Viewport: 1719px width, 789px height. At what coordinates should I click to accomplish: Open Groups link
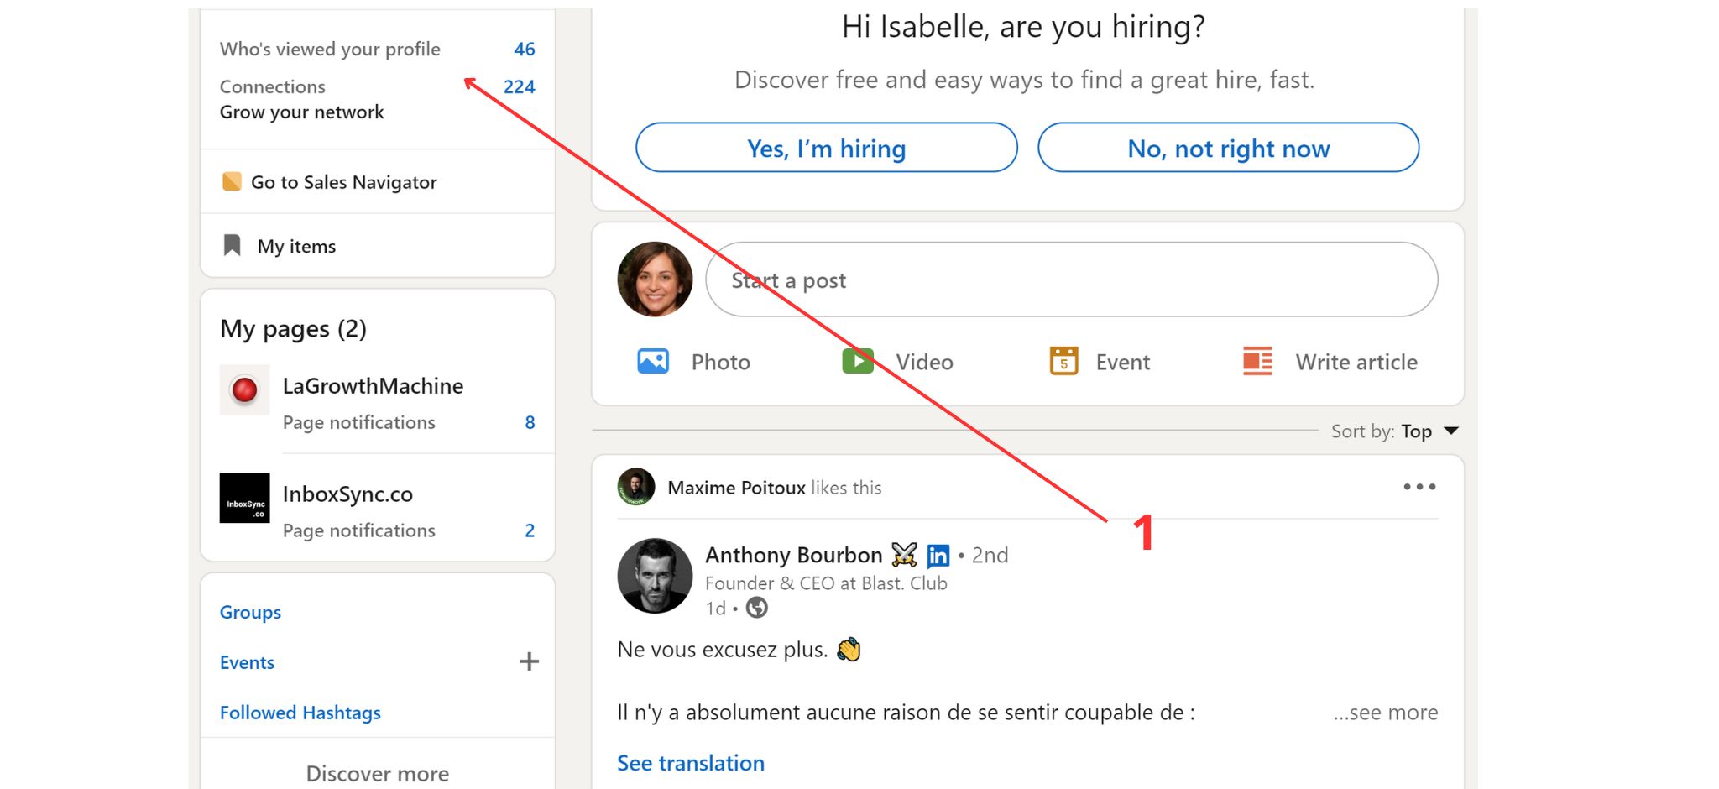[250, 613]
